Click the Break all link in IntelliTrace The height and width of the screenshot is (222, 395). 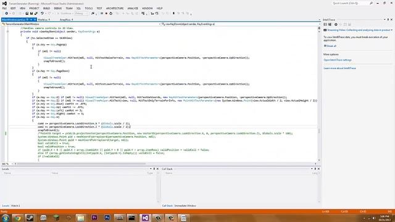331,46
